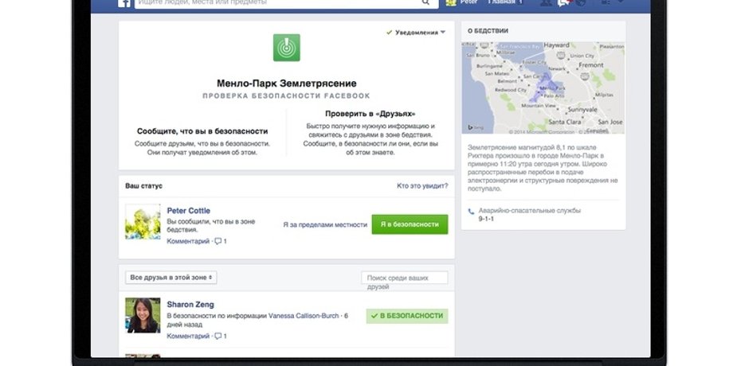This screenshot has width=733, height=366.
Task: Open Sharon Zeng's profile name link
Action: coord(190,305)
